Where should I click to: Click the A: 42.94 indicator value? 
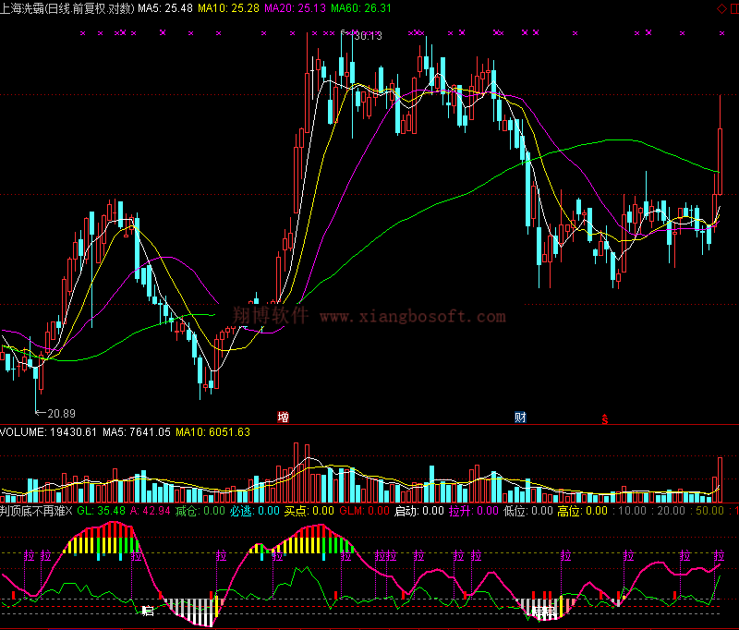(x=151, y=511)
